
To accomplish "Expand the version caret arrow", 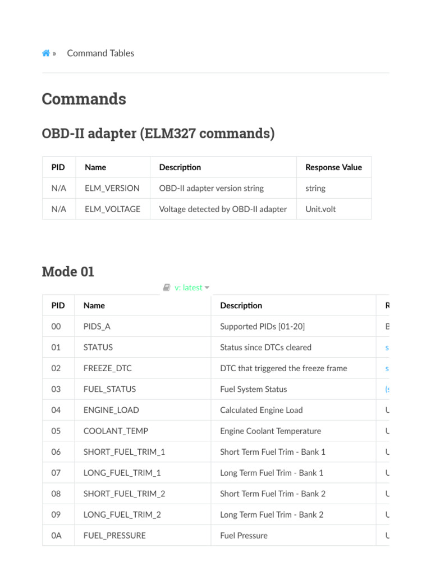I will [x=207, y=287].
